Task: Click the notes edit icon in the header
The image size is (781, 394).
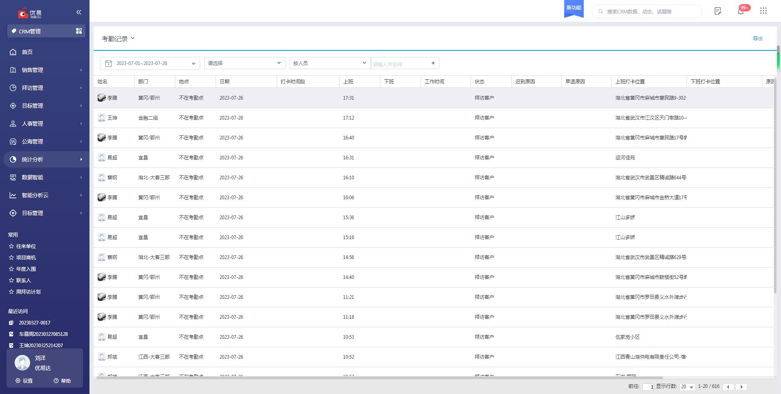Action: tap(718, 11)
